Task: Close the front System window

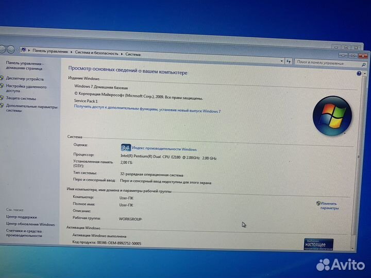Action: (x=363, y=56)
